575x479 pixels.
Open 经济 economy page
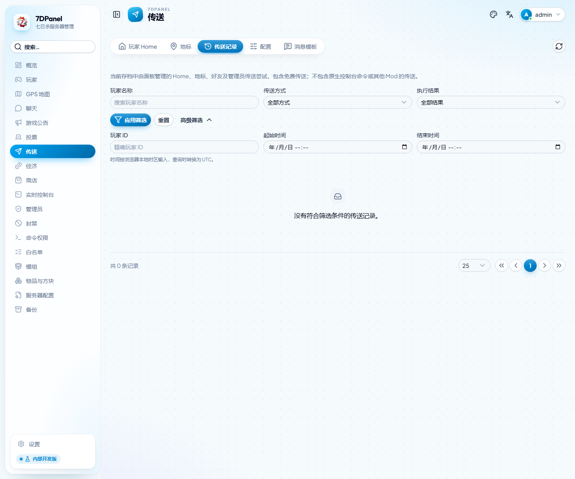coord(53,166)
